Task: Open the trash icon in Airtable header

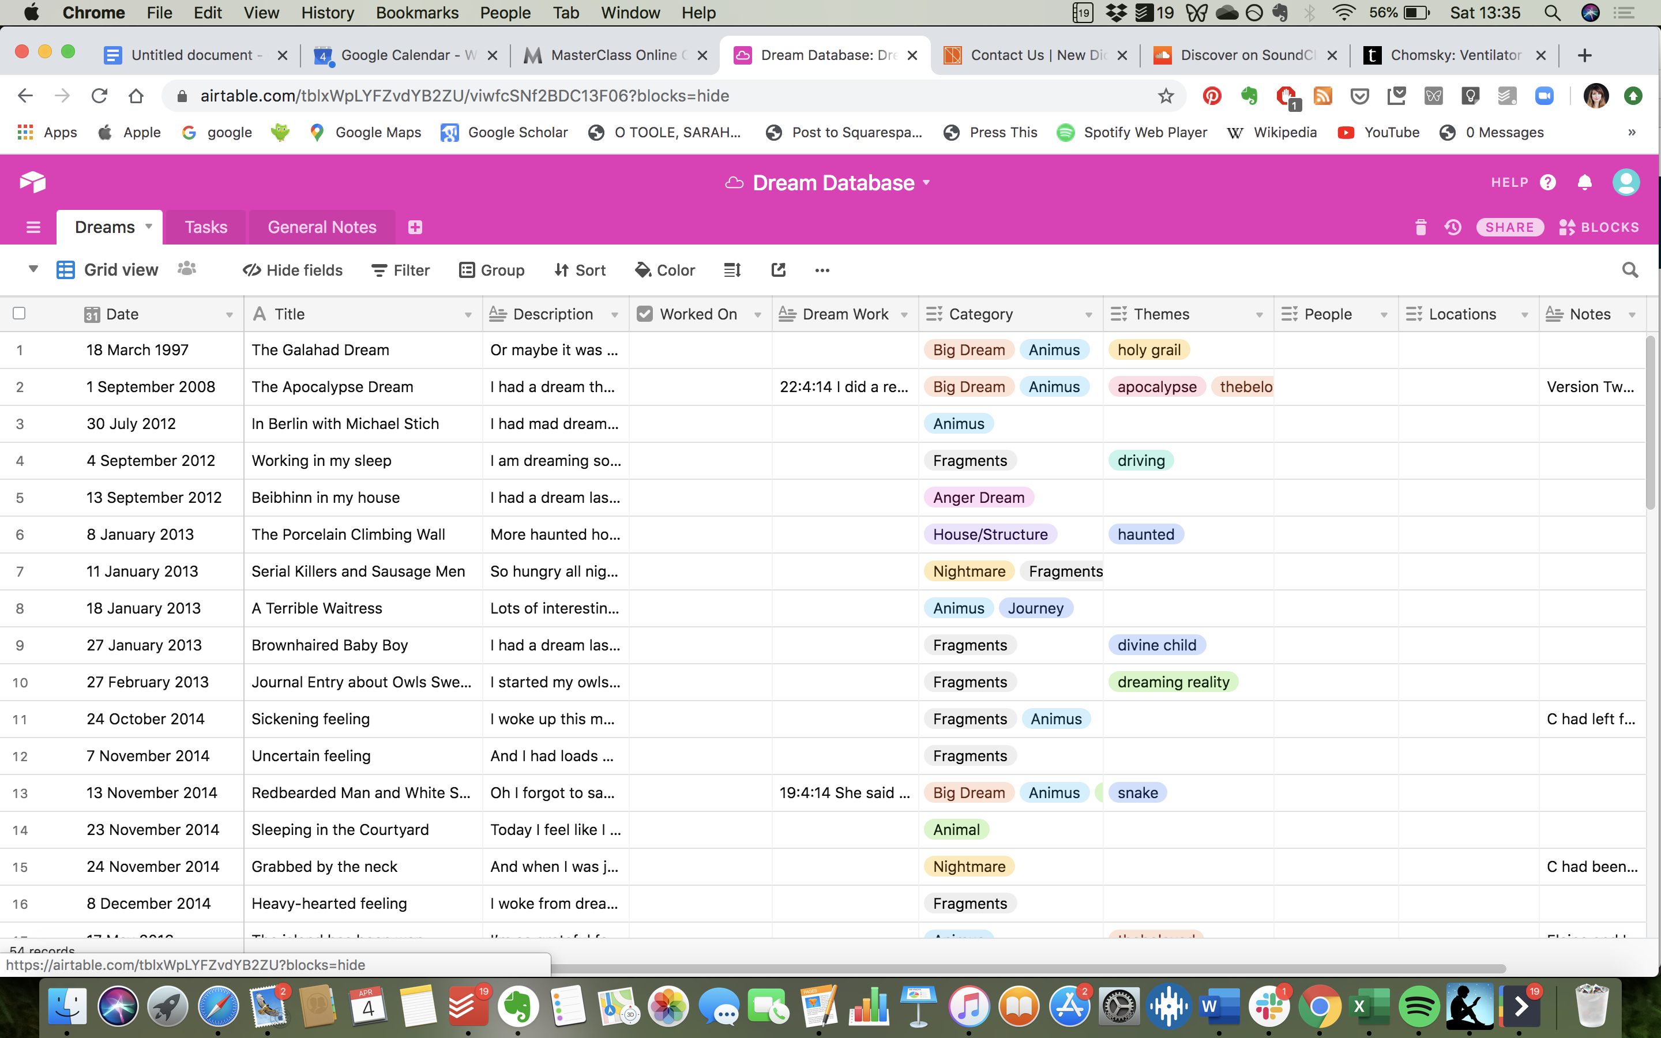Action: pyautogui.click(x=1421, y=227)
